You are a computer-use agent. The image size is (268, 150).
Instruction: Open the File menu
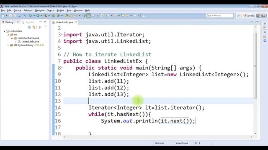point(3,10)
